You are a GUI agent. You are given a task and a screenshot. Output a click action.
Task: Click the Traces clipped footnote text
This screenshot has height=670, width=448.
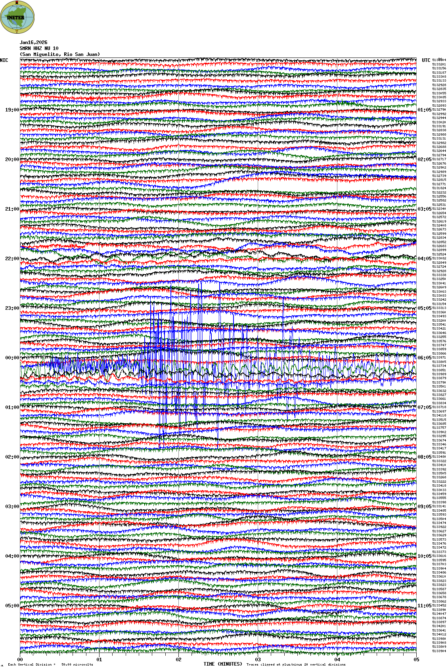(296, 664)
